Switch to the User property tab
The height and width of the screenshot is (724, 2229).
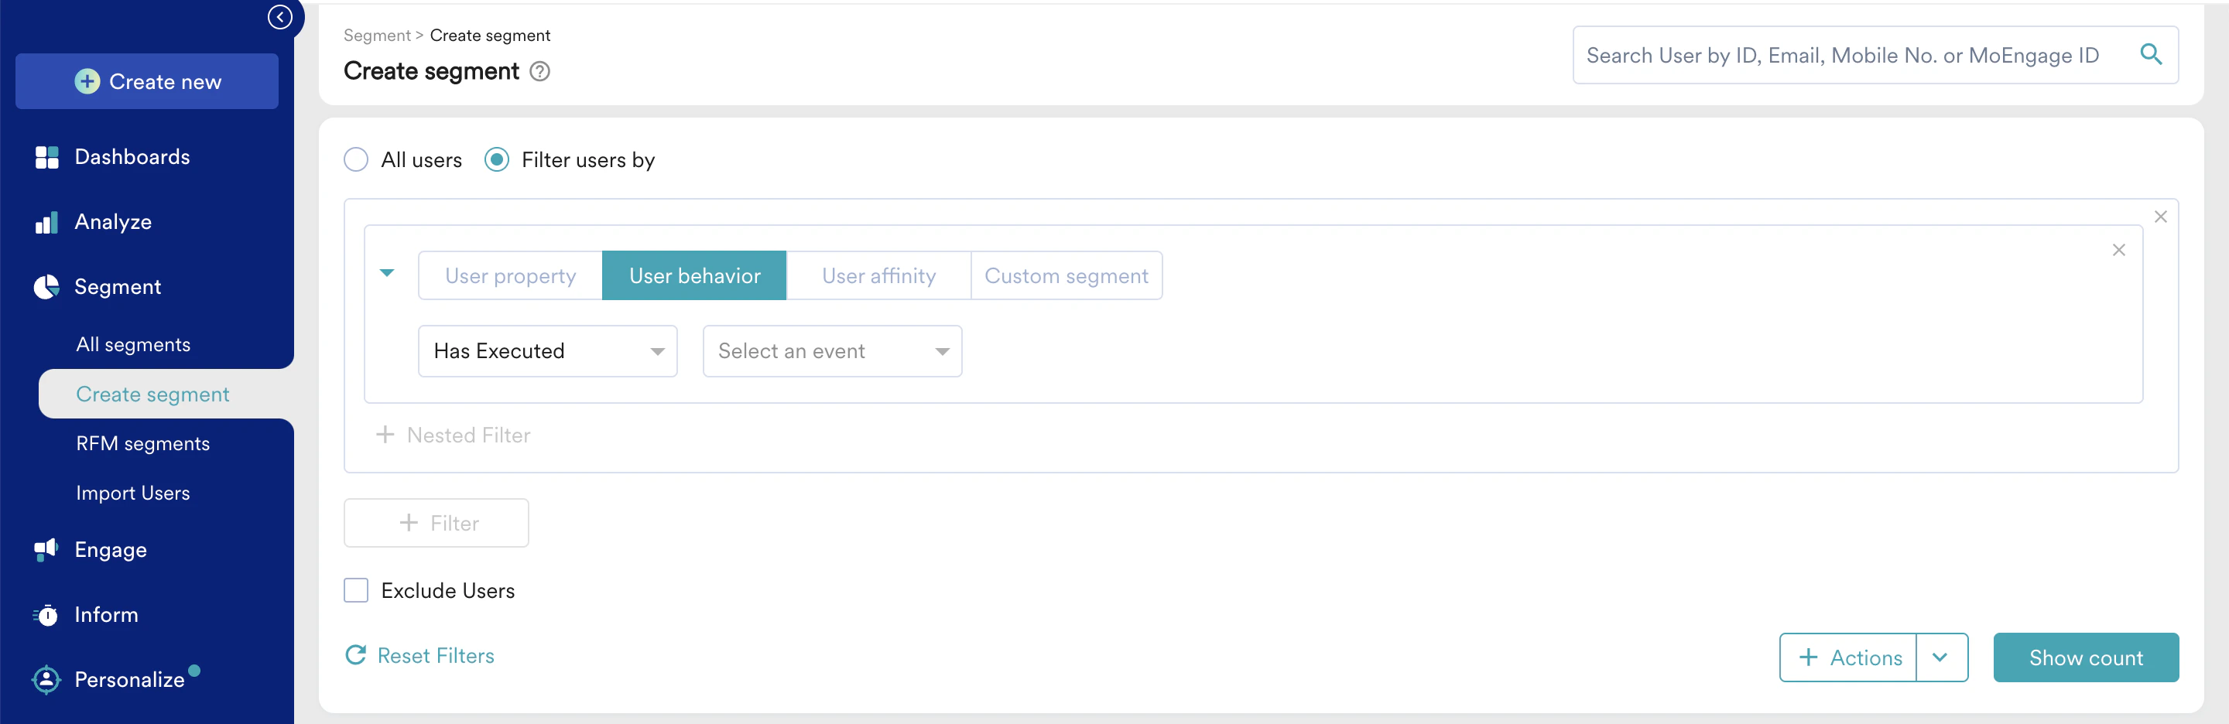tap(510, 275)
